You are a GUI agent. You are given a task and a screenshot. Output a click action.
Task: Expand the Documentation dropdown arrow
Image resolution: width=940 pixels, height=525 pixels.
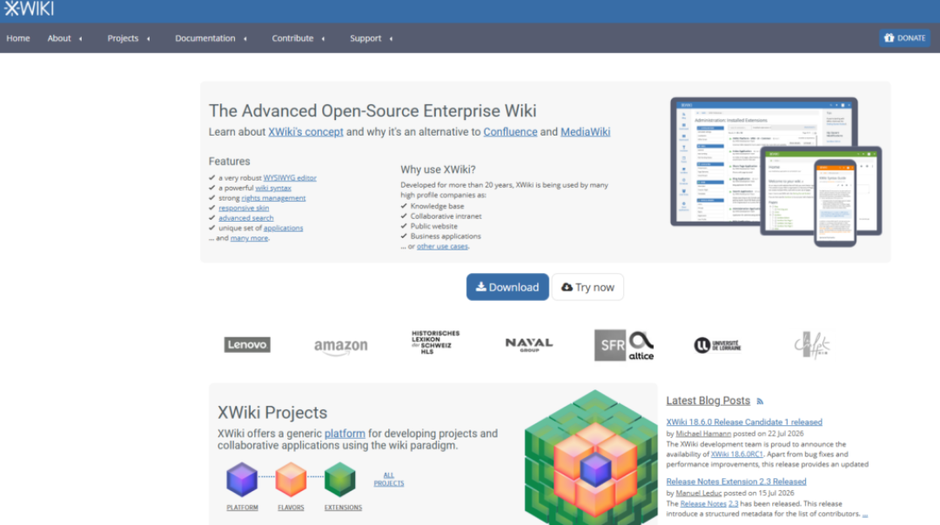pos(245,39)
